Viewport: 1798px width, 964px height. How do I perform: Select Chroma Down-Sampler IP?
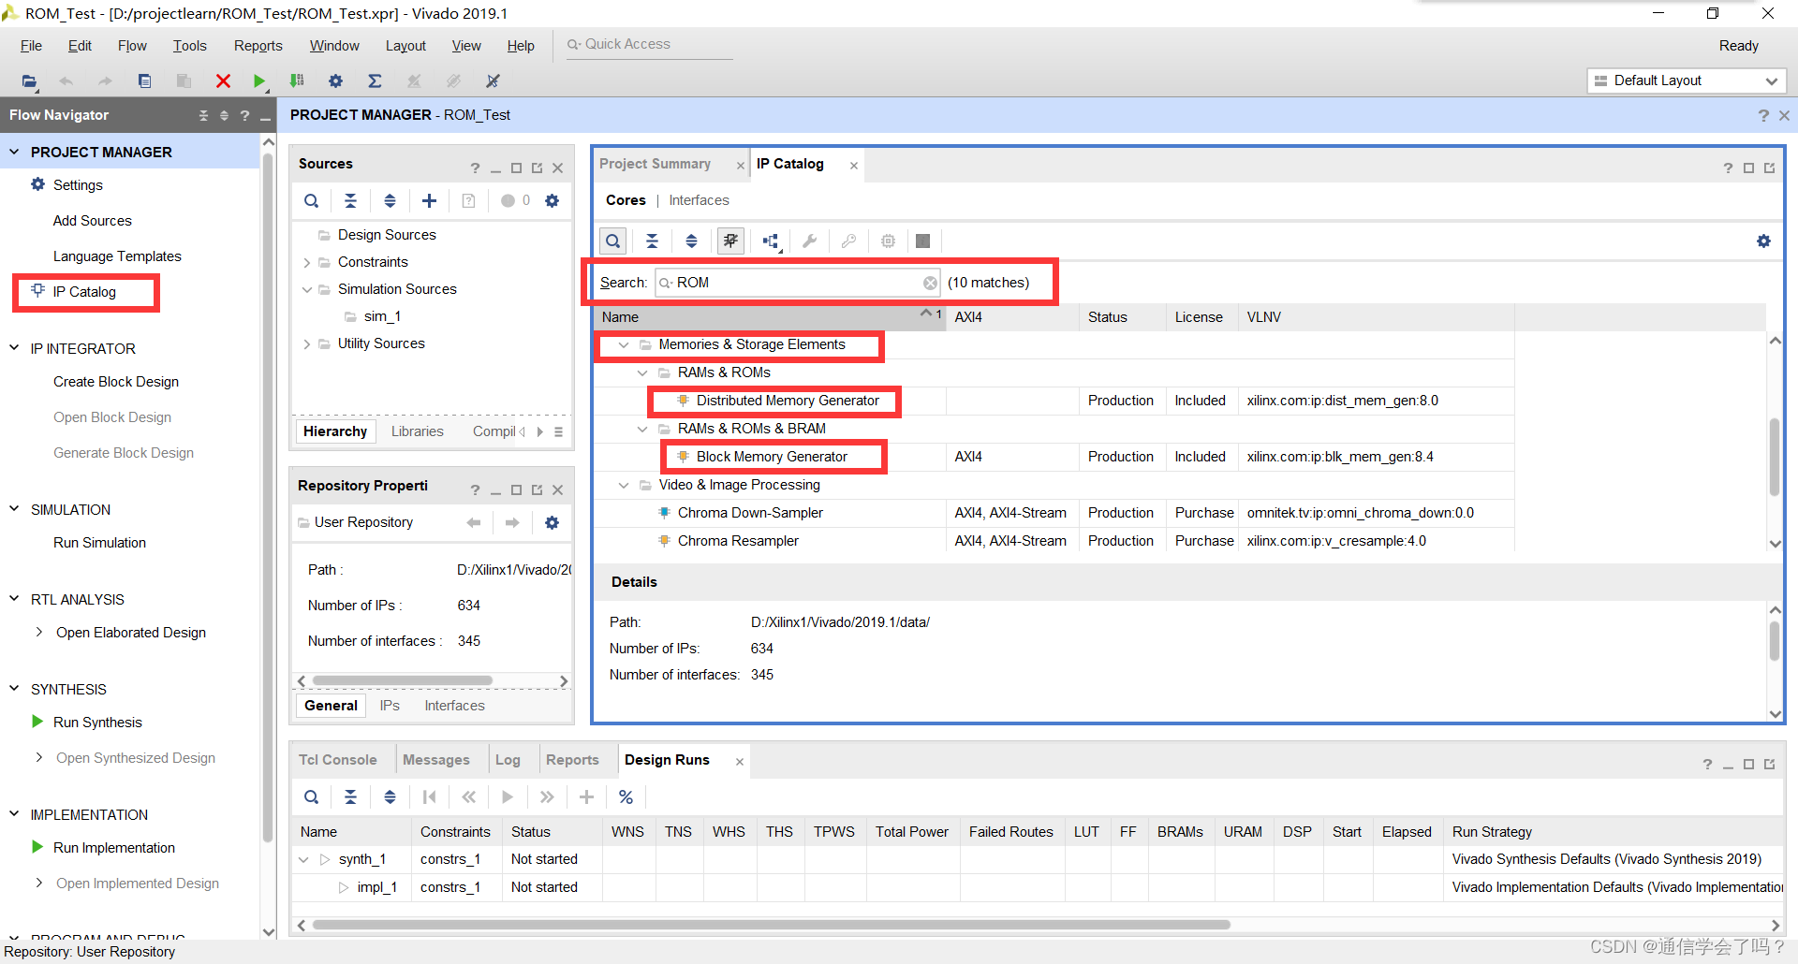(x=750, y=513)
